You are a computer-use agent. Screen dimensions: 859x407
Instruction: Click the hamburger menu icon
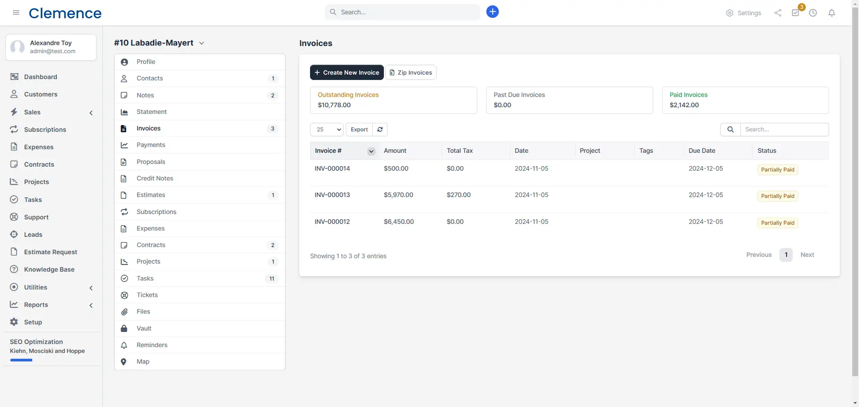(x=16, y=13)
